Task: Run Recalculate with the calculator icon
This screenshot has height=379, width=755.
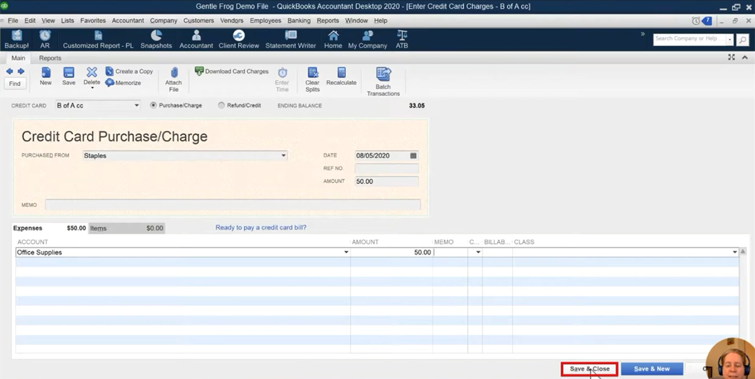Action: (341, 76)
